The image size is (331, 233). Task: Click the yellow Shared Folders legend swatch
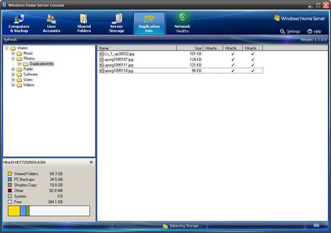[x=10, y=174]
